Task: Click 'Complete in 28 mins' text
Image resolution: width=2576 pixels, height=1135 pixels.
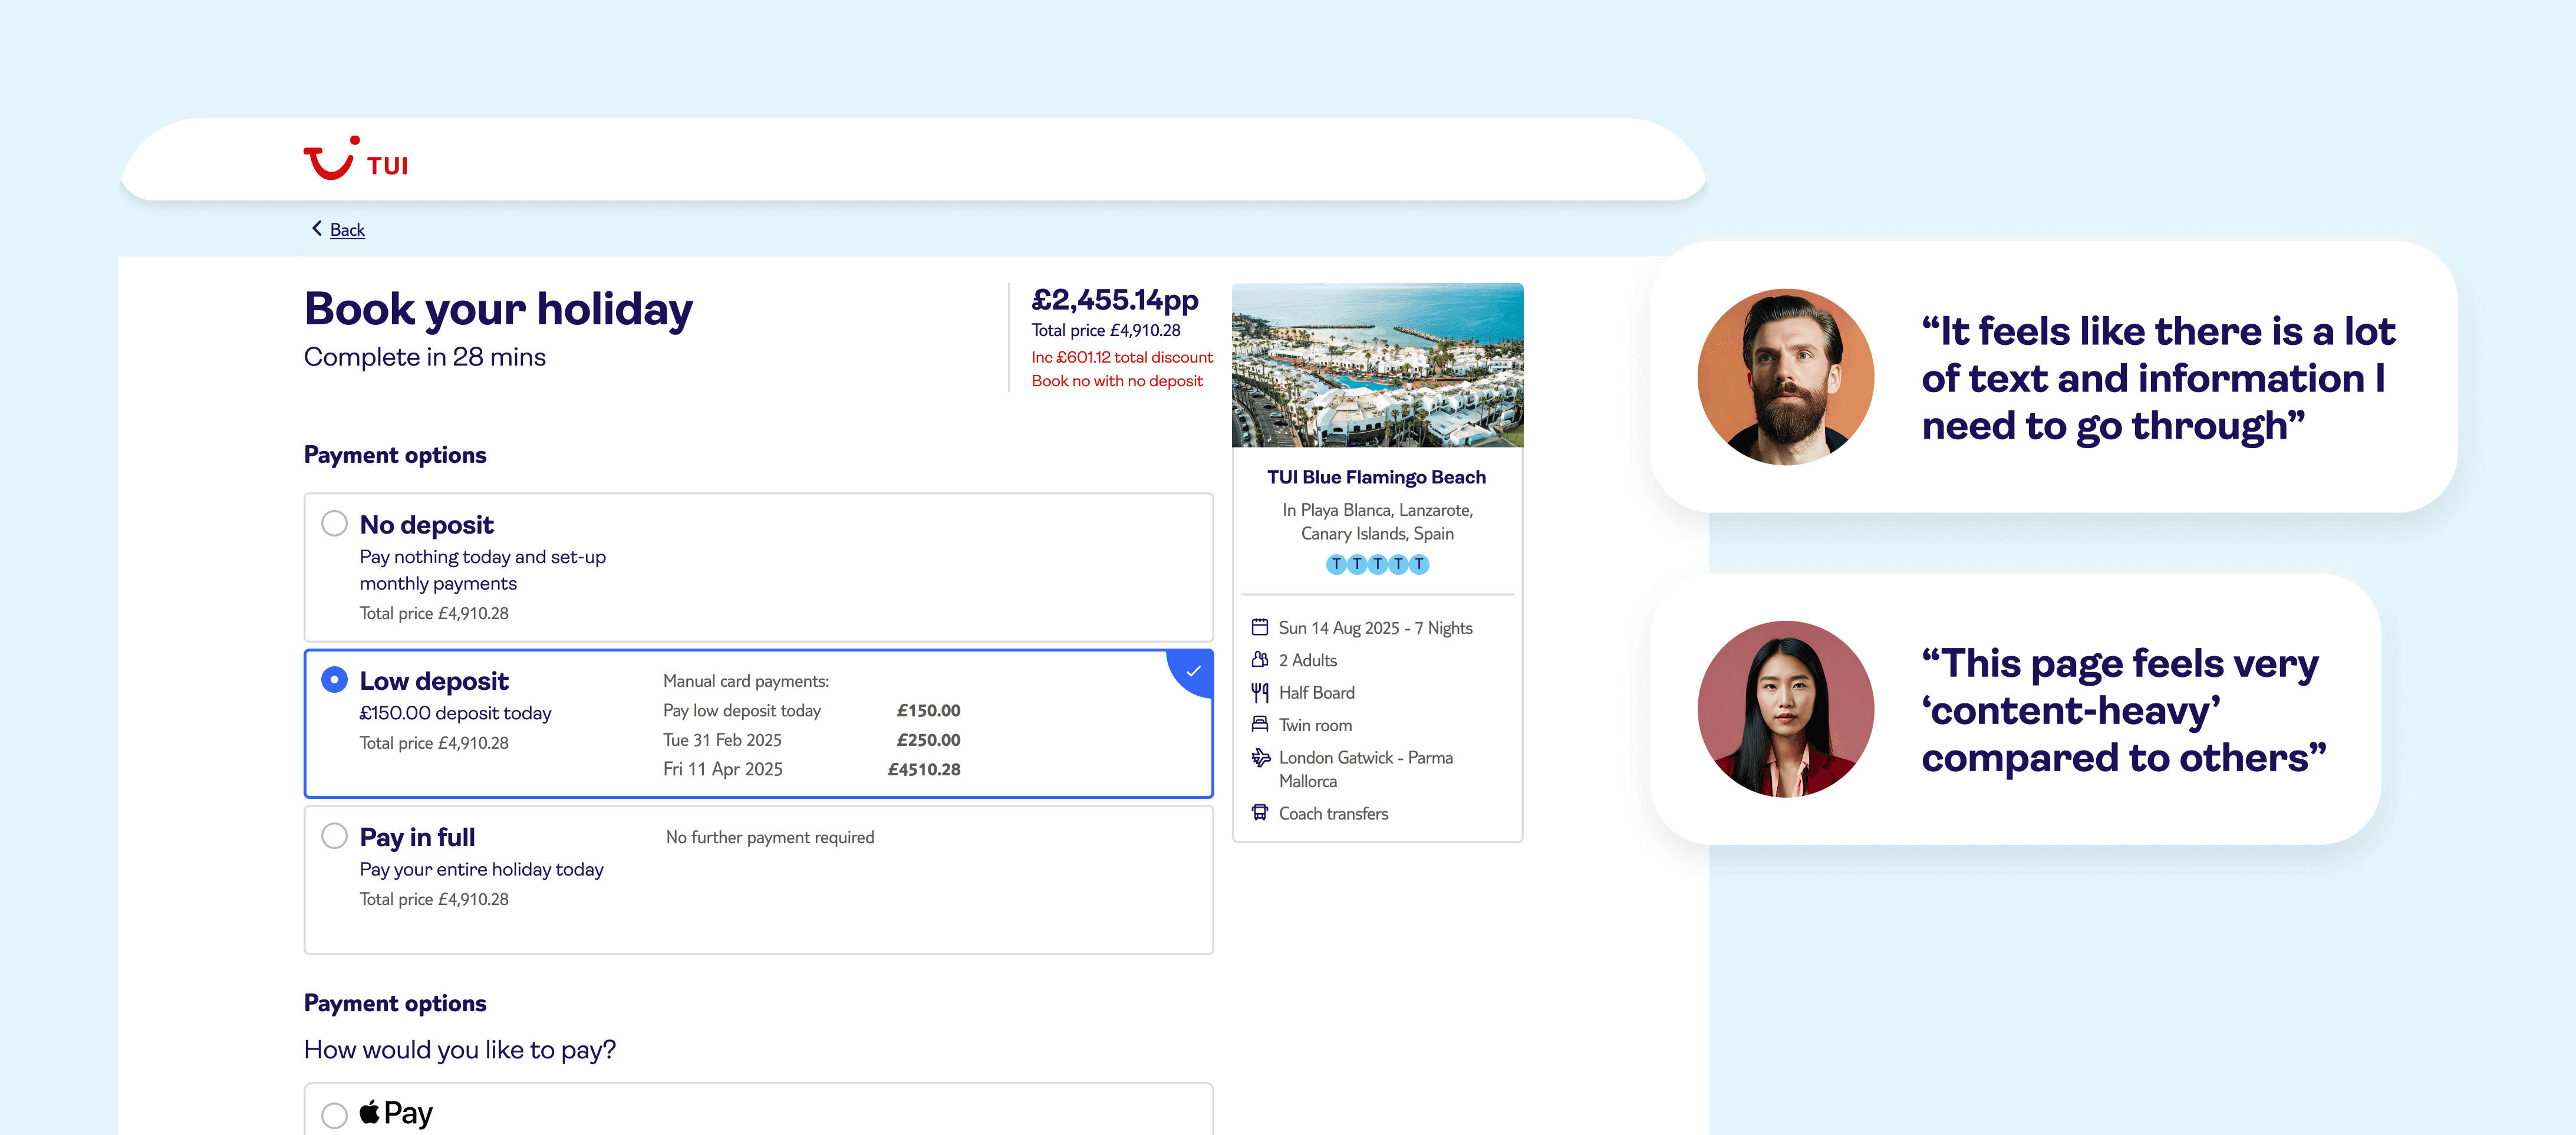Action: tap(424, 357)
